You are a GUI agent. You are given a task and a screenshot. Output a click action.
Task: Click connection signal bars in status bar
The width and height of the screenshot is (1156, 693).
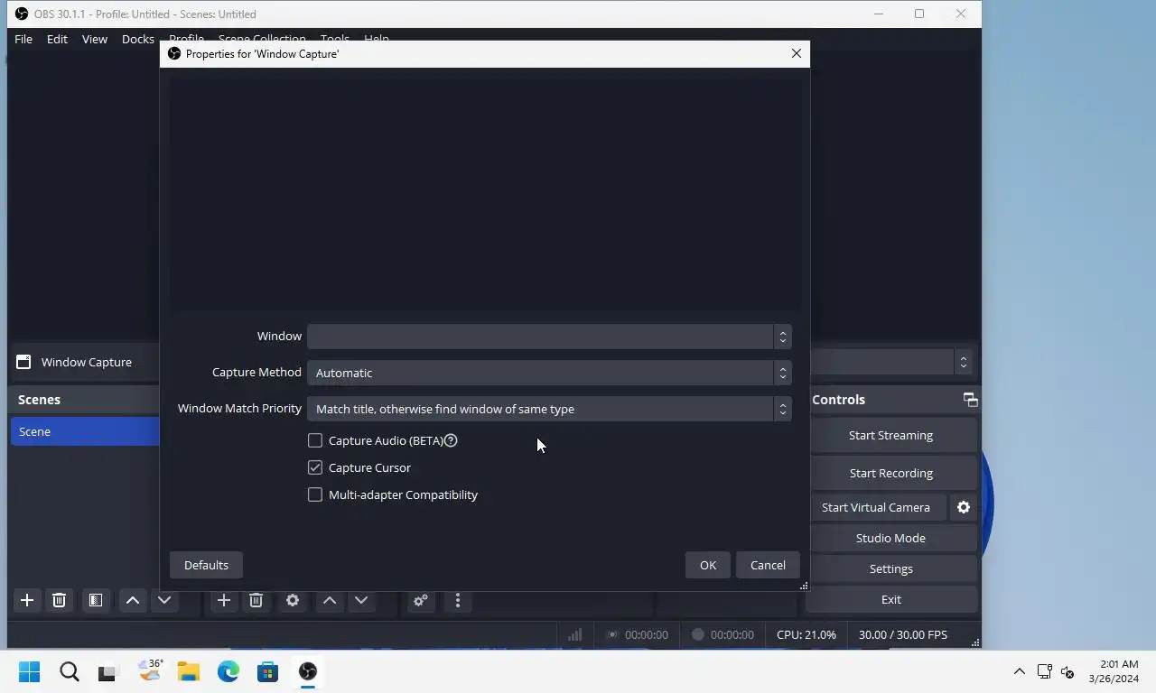pyautogui.click(x=574, y=634)
